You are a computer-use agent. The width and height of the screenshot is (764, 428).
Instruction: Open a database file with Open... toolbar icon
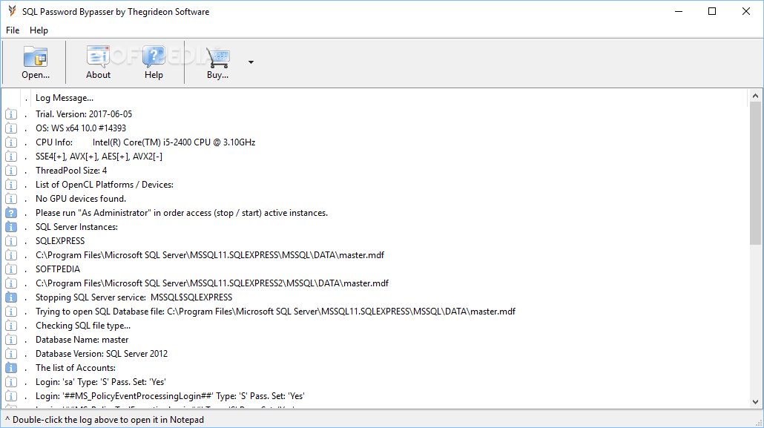[36, 62]
